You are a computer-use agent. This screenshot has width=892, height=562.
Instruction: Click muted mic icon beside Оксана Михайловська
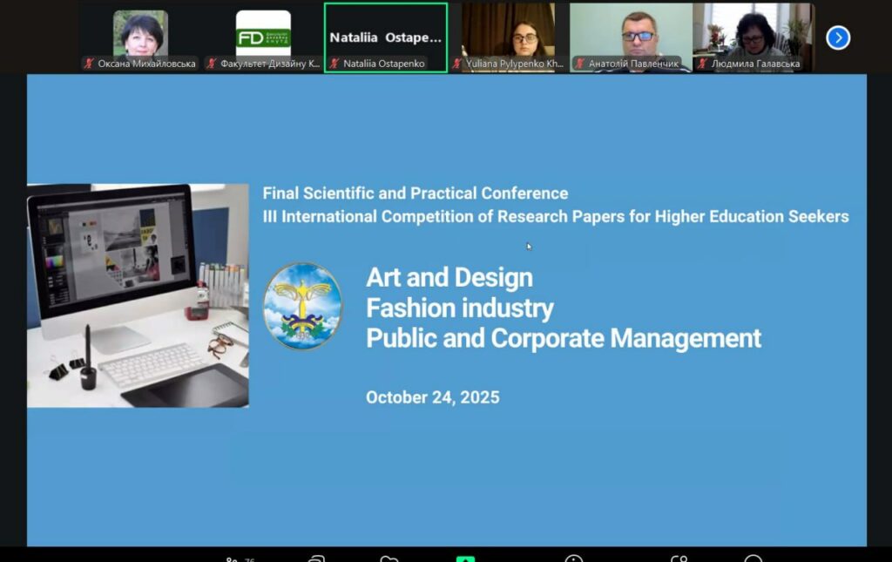89,64
